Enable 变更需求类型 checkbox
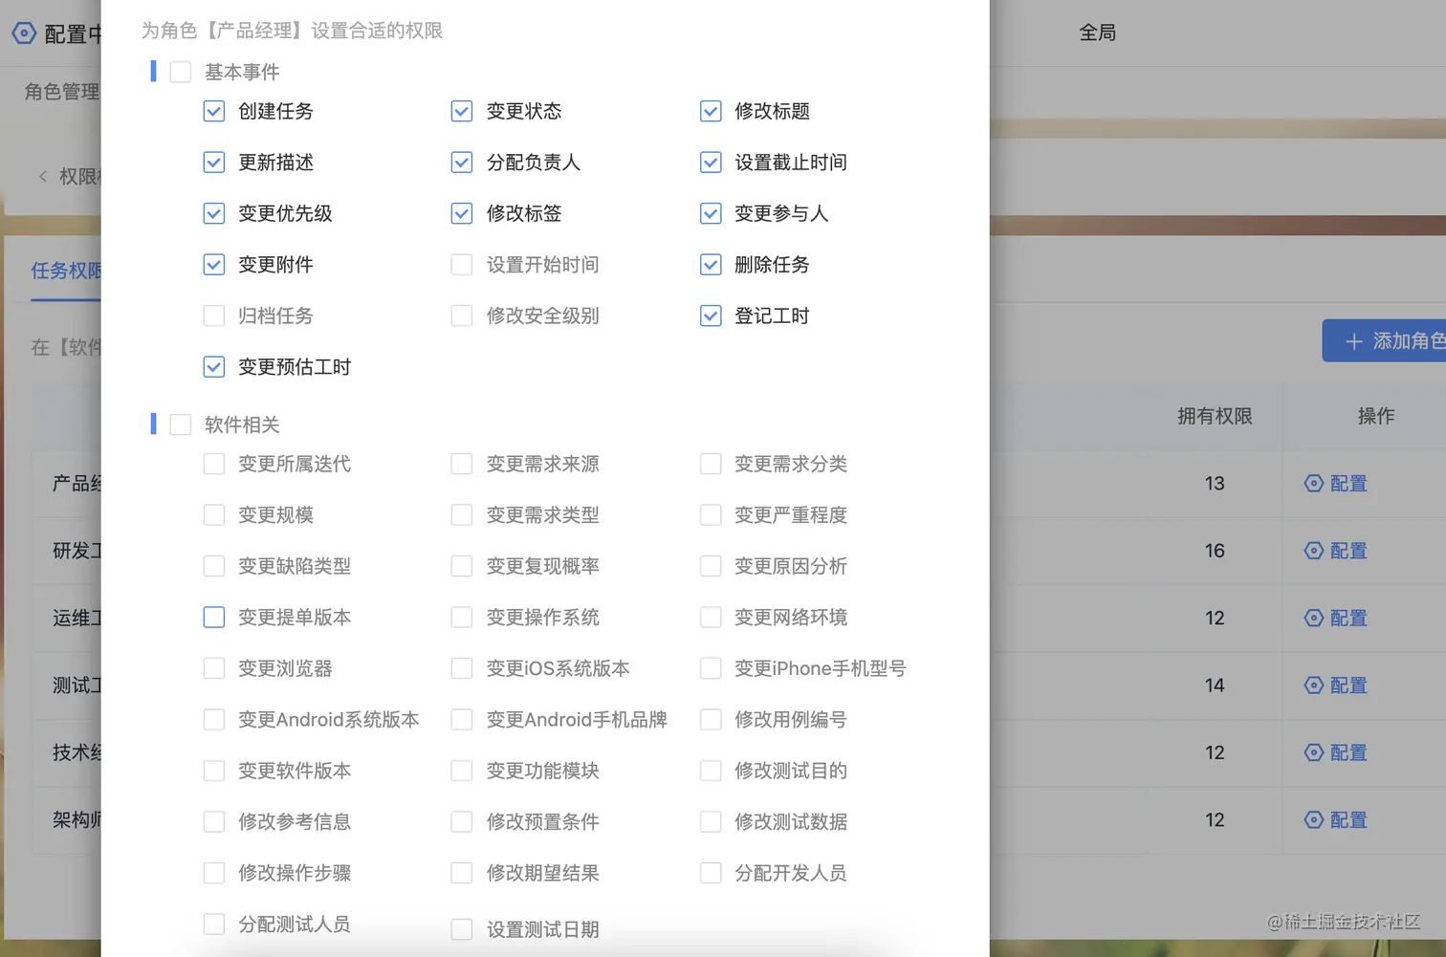The width and height of the screenshot is (1446, 957). (x=462, y=515)
